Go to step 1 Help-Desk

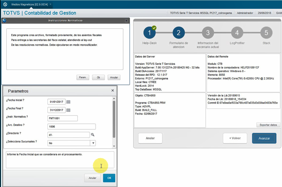point(149,33)
